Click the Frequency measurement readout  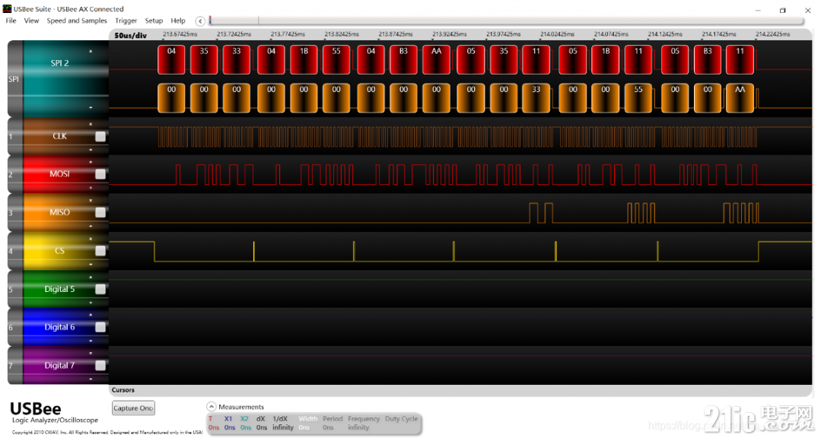pos(358,427)
